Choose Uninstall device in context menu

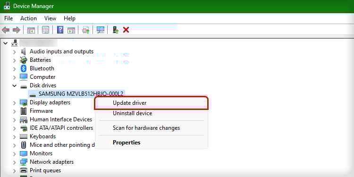point(151,113)
